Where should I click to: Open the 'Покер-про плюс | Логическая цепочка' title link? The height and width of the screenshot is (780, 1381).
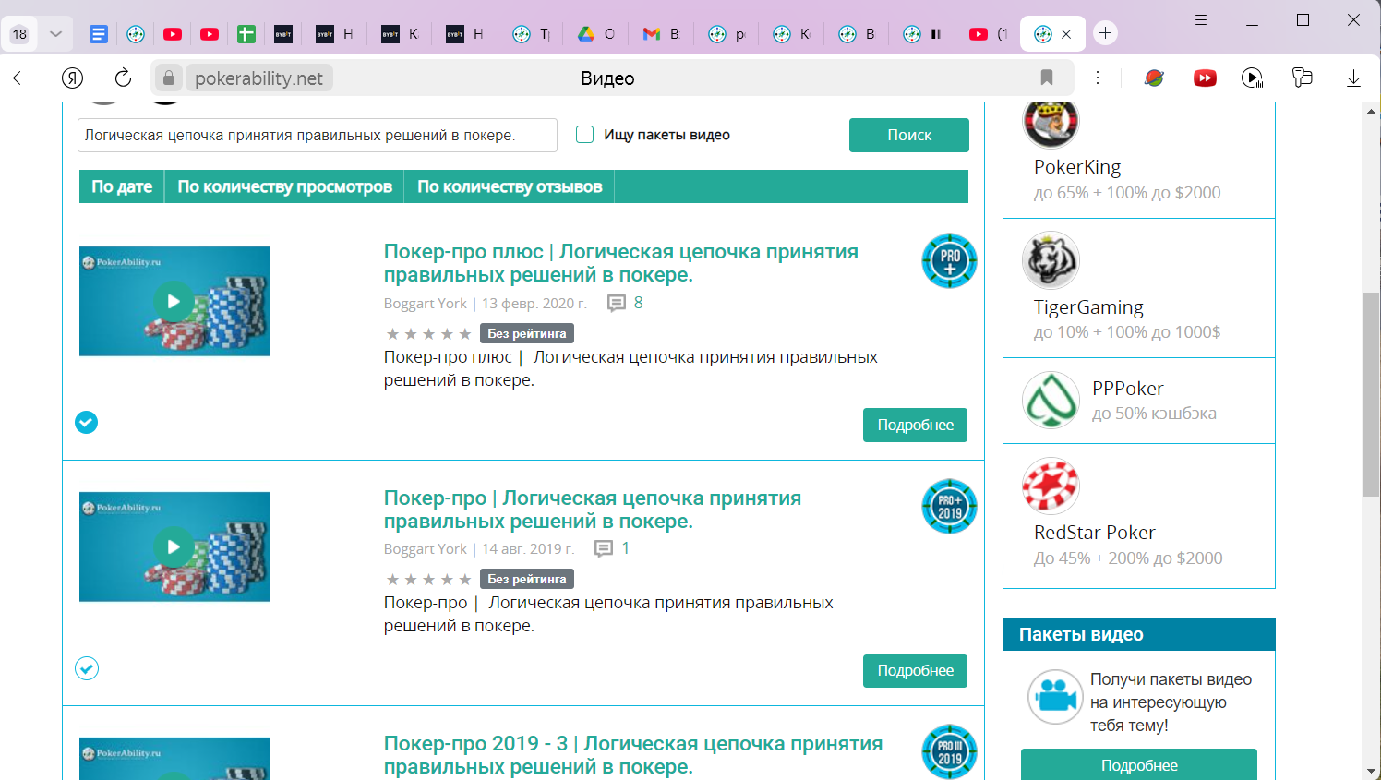[620, 263]
